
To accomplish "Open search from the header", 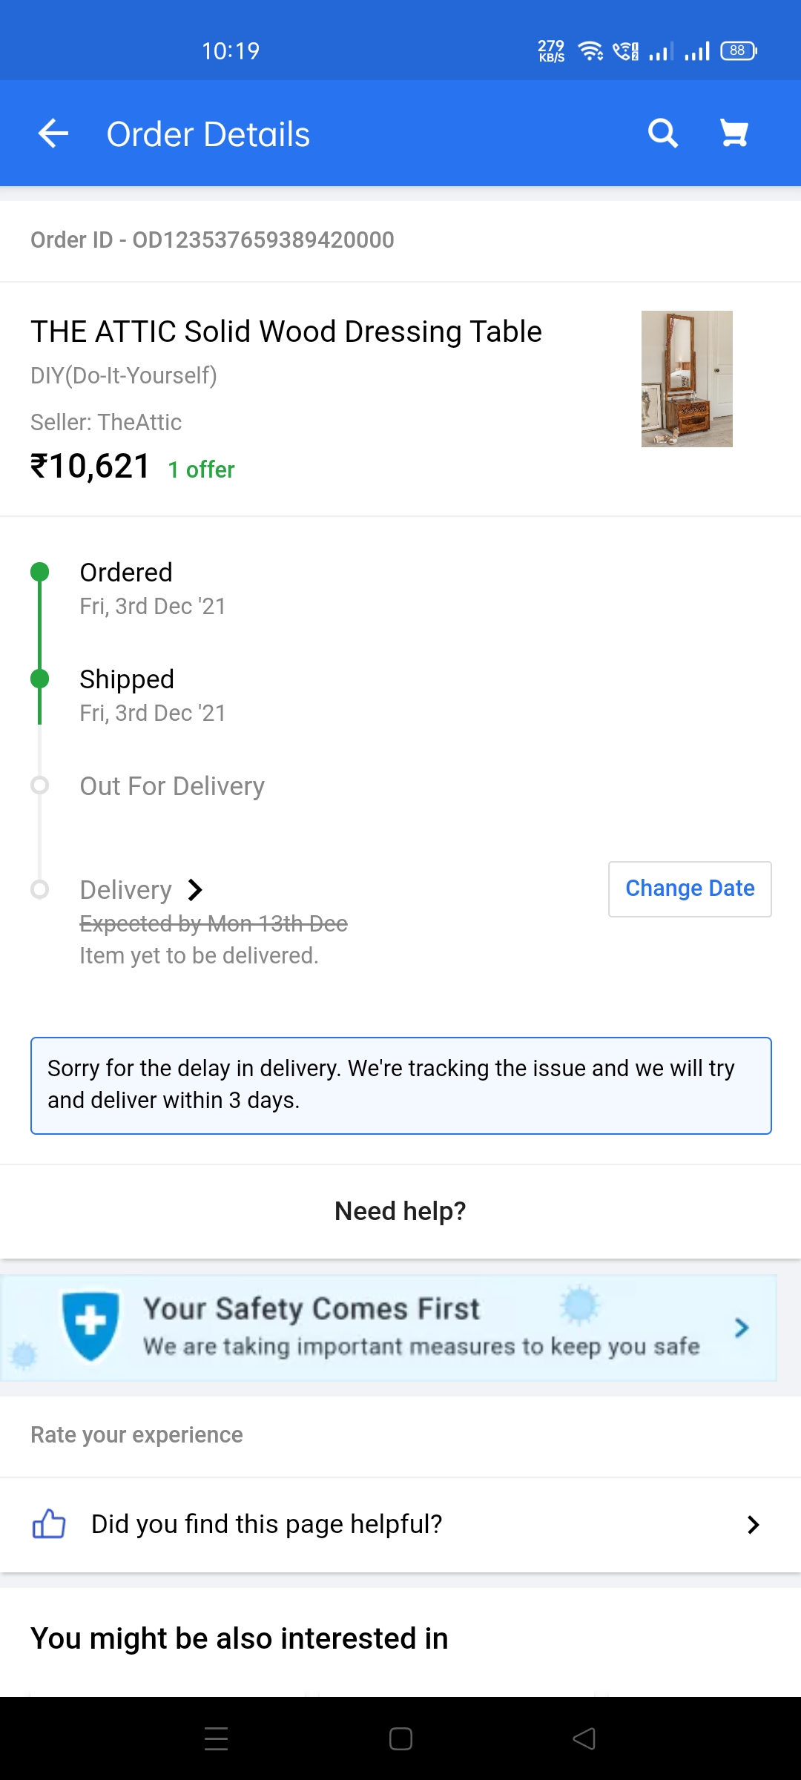I will click(662, 134).
